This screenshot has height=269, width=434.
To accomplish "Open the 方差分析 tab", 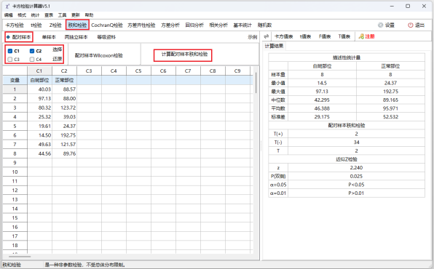I will [x=170, y=25].
